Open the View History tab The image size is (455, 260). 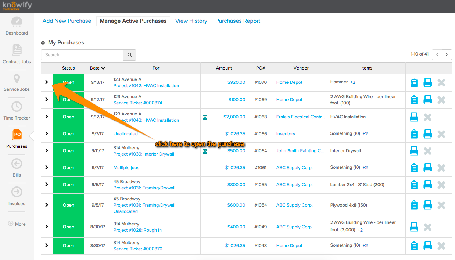[x=191, y=21]
